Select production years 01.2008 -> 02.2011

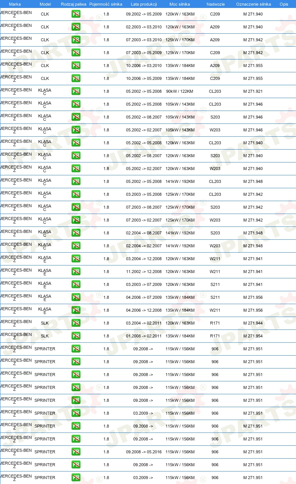[144, 336]
